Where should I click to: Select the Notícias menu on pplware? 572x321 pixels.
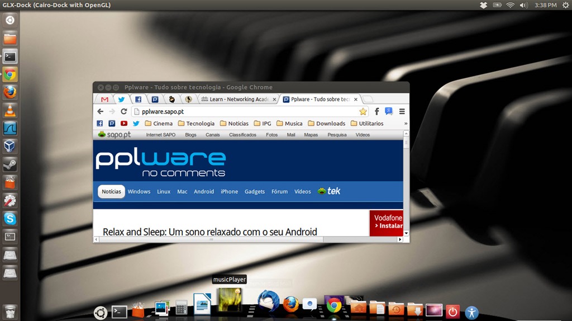click(111, 191)
